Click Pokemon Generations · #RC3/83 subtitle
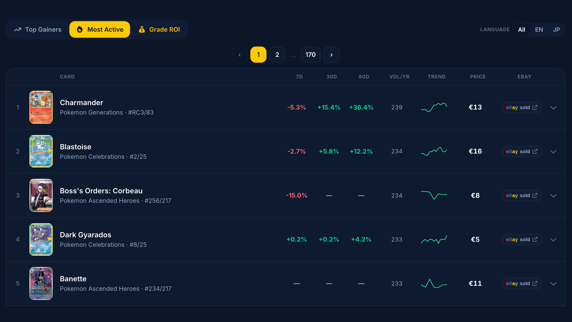Screen dimensions: 572x322 coord(107,112)
